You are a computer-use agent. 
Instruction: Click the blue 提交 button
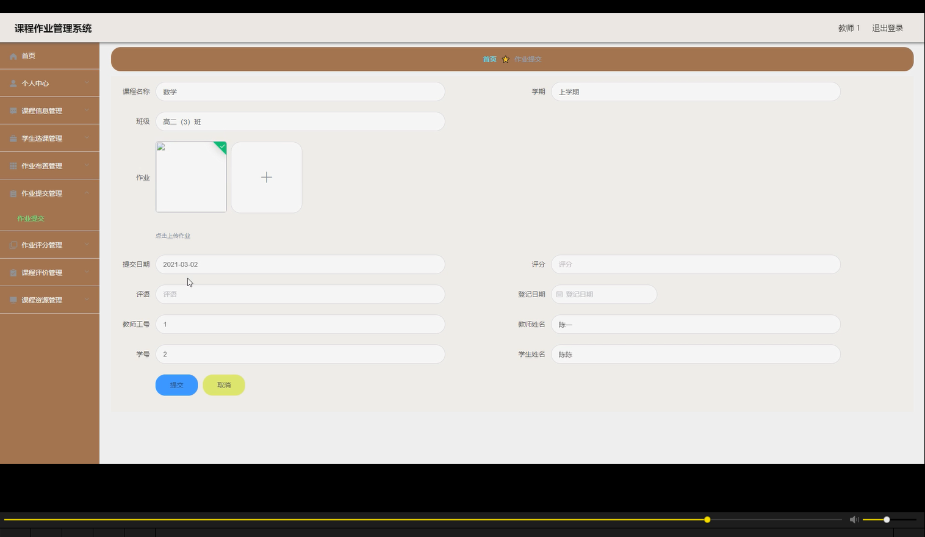tap(176, 385)
